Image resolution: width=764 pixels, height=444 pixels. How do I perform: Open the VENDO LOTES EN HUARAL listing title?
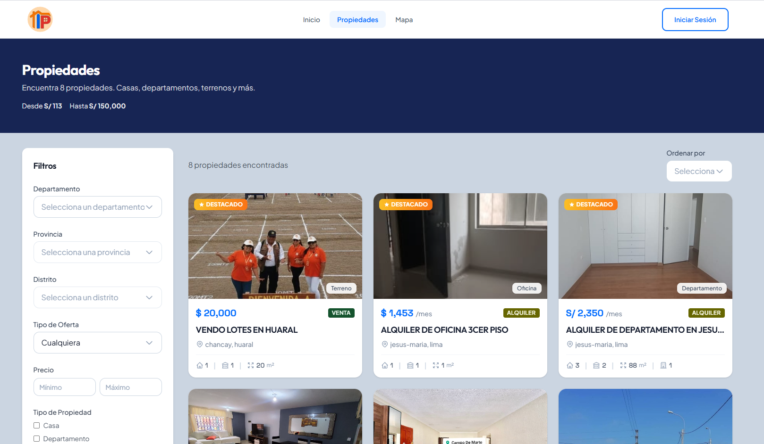click(x=247, y=330)
